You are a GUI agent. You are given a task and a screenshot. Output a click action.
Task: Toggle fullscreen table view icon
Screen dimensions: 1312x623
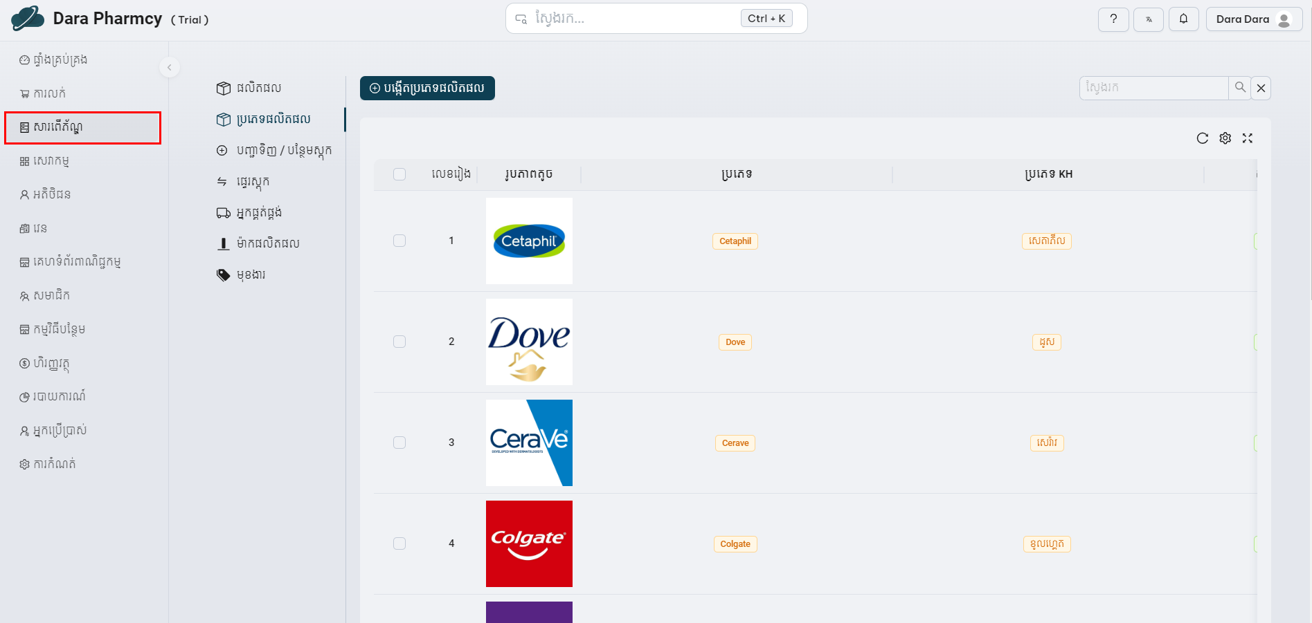click(x=1248, y=138)
